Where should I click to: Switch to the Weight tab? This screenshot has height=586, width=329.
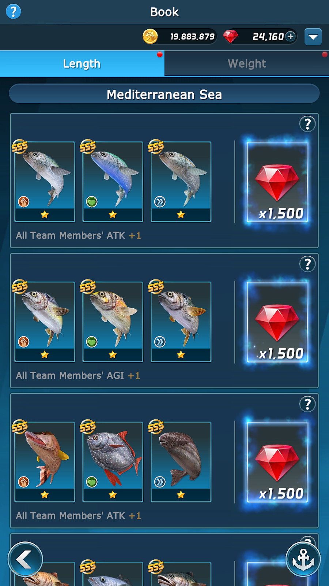coord(247,63)
